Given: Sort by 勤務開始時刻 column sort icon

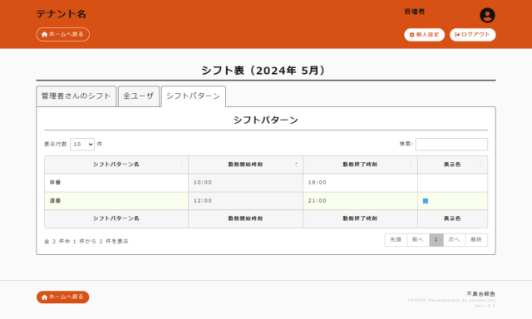Looking at the screenshot, I should (x=296, y=164).
